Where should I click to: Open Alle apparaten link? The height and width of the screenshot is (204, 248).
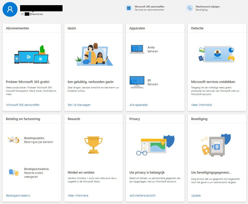tap(139, 105)
